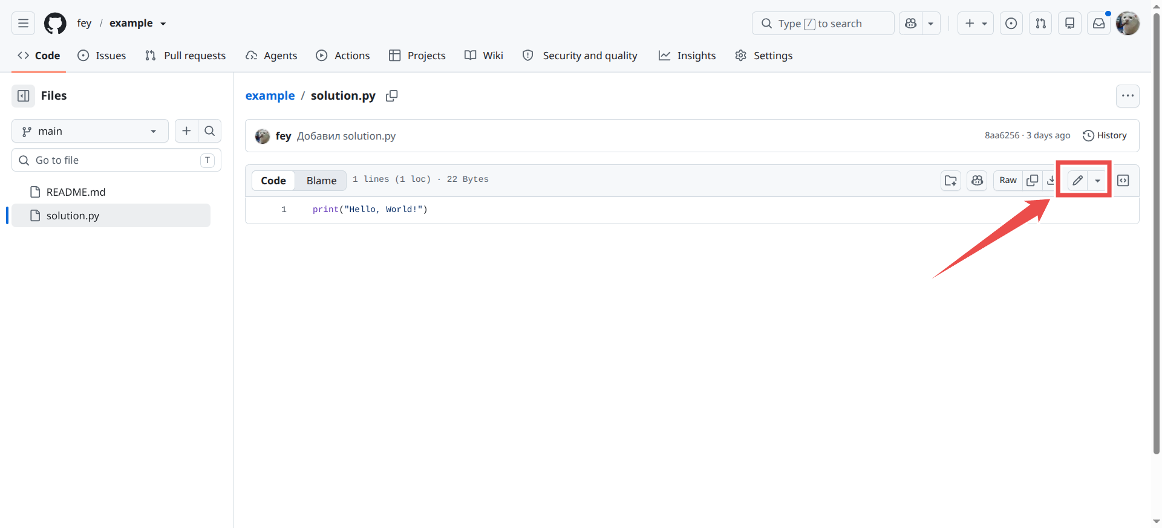Open Security and quality tab

click(x=580, y=56)
